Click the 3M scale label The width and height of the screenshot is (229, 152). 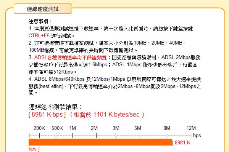click(116, 128)
